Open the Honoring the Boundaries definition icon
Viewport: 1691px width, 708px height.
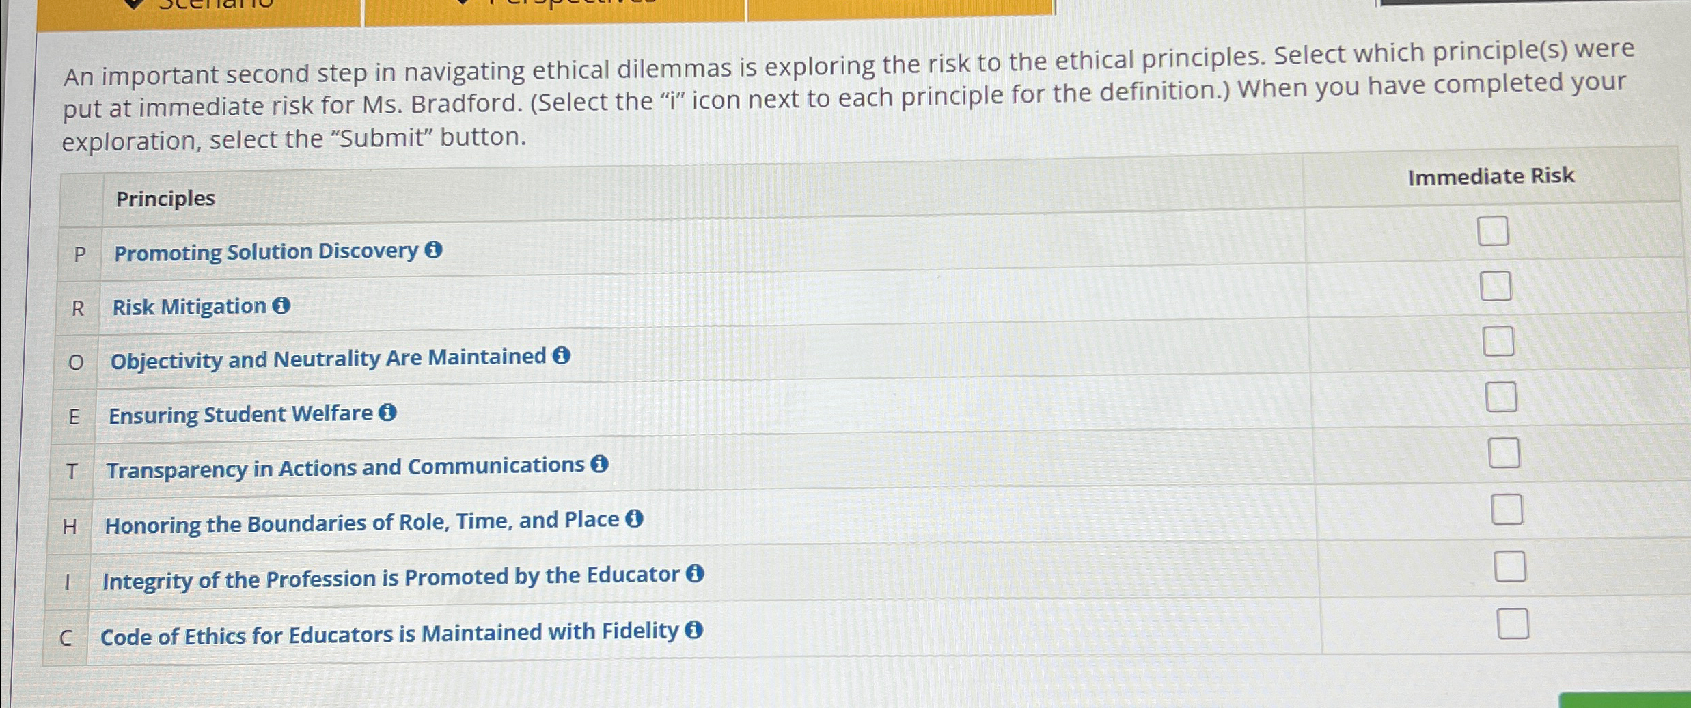(x=635, y=520)
